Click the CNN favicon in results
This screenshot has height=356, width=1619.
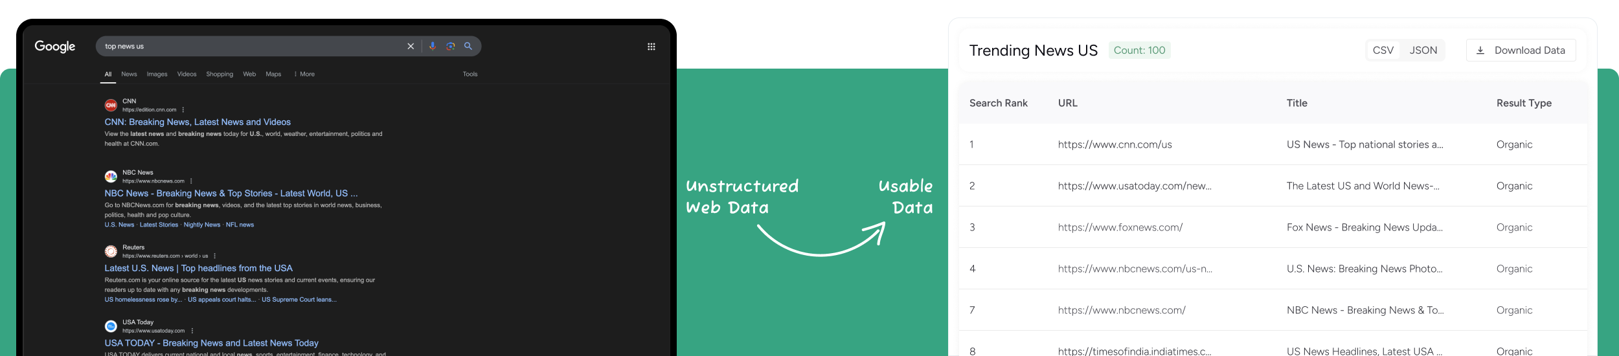click(111, 105)
